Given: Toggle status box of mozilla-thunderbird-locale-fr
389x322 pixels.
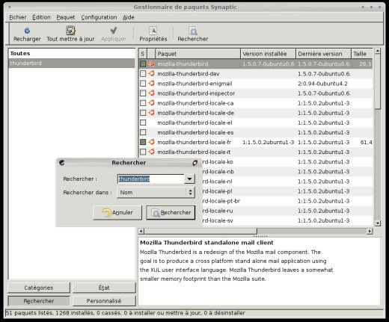Looking at the screenshot, I should click(143, 142).
